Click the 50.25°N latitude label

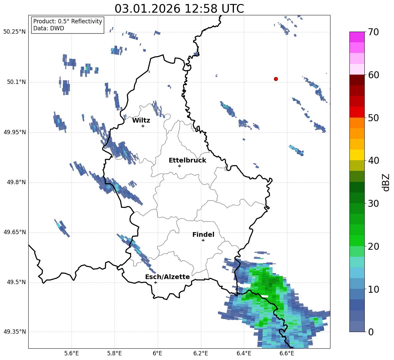click(x=15, y=32)
